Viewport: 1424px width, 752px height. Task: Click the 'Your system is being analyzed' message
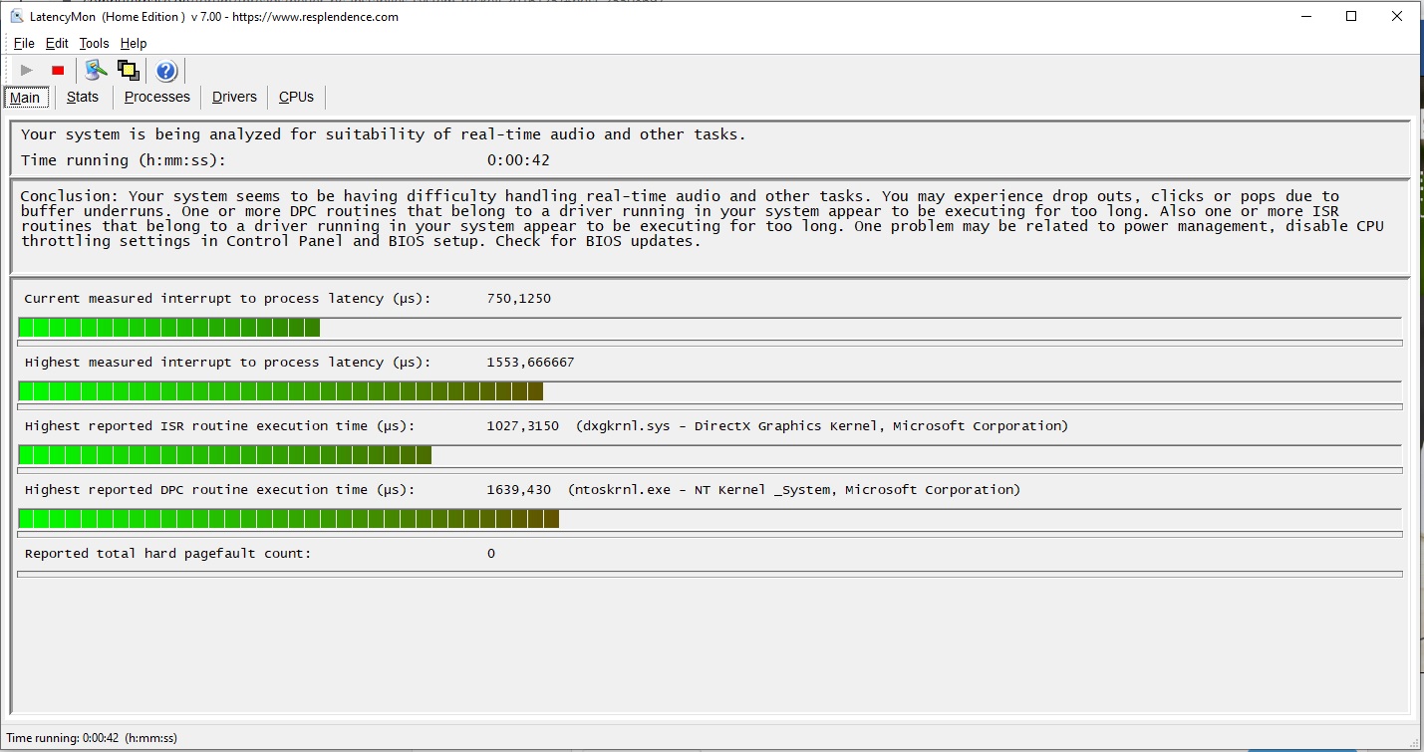[x=383, y=134]
